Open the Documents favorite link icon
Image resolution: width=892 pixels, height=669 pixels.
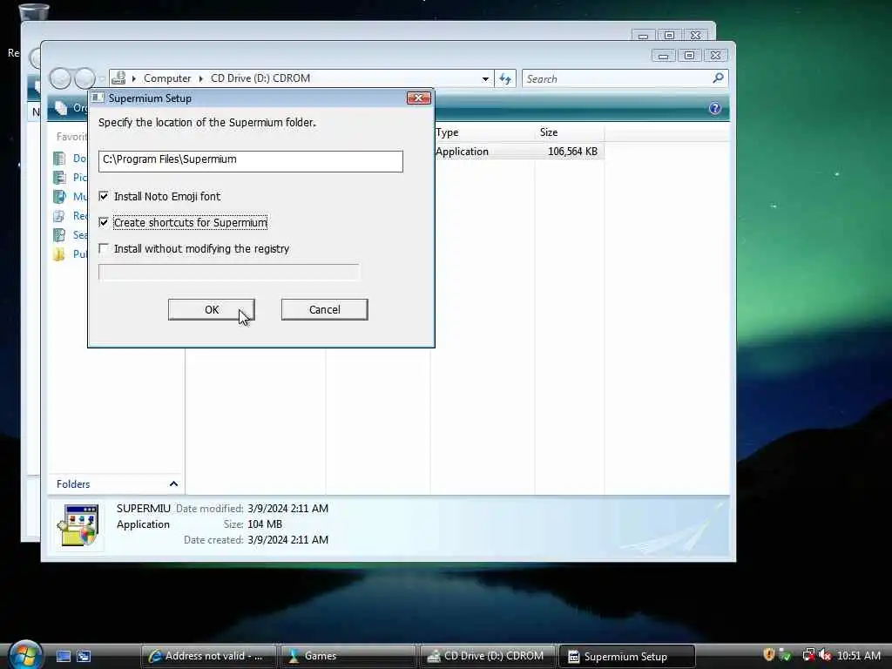[59, 159]
